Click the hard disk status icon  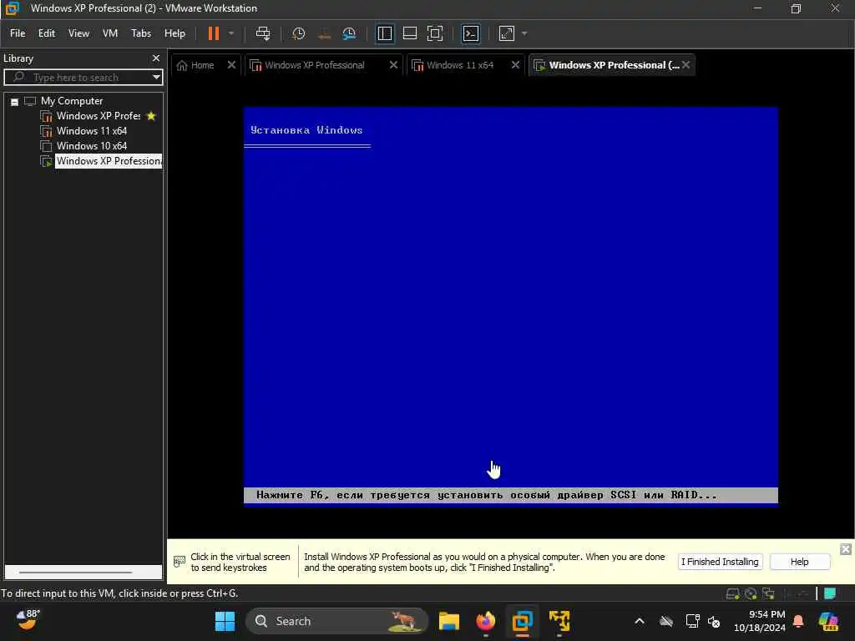point(732,593)
